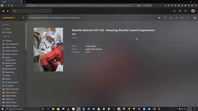Viewport: 198px width, 111px height.
Task: Open the Subtitles None dropdown
Action: tap(88, 52)
